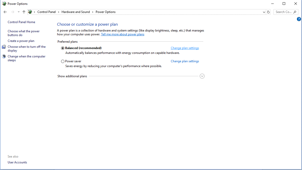Screen dimensions: 302x170
Task: Click the Show additional plans label
Action: click(x=72, y=76)
